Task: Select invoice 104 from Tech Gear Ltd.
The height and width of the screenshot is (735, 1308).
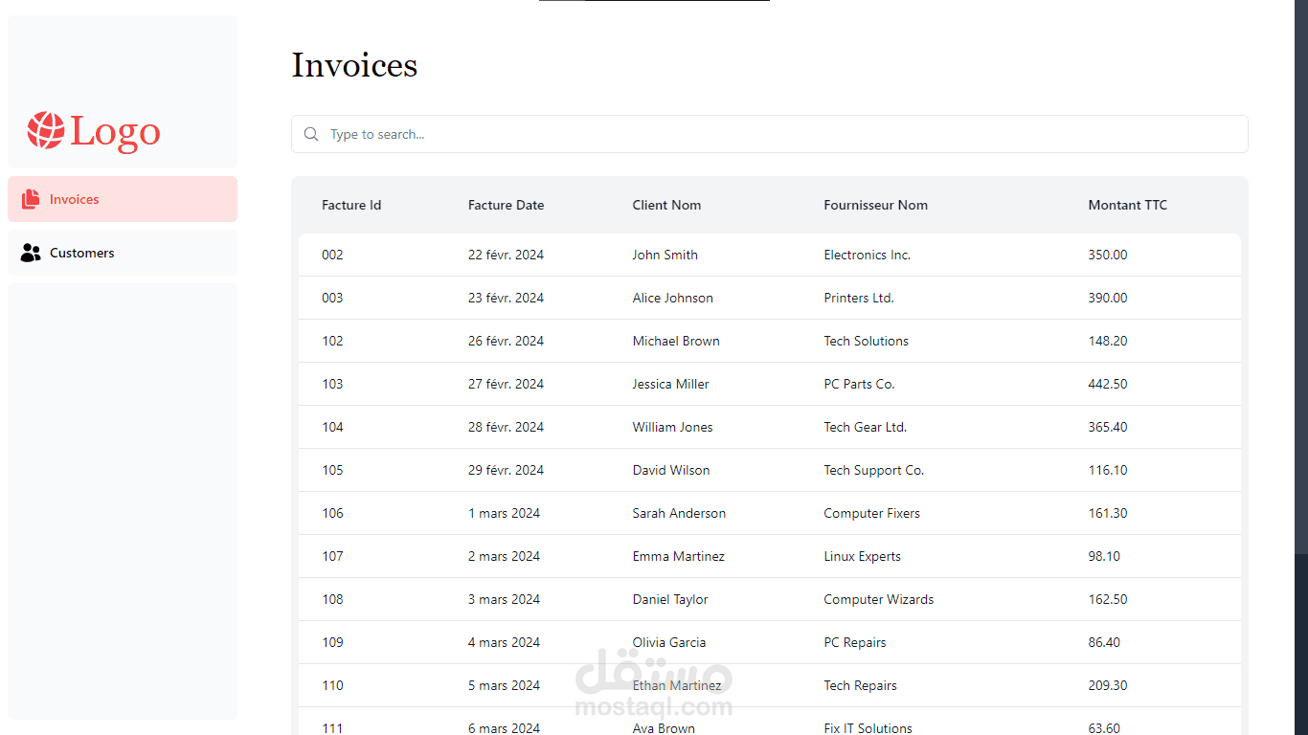Action: [670, 427]
